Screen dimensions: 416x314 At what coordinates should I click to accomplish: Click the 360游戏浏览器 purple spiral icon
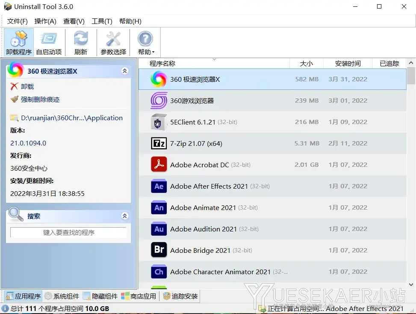click(159, 101)
